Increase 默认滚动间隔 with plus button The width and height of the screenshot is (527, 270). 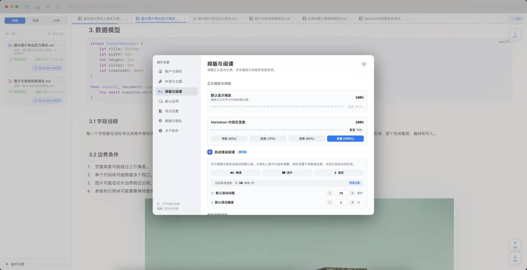point(352,193)
